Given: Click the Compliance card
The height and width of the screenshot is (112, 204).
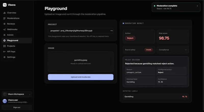Looking at the screenshot, I should (173, 50).
